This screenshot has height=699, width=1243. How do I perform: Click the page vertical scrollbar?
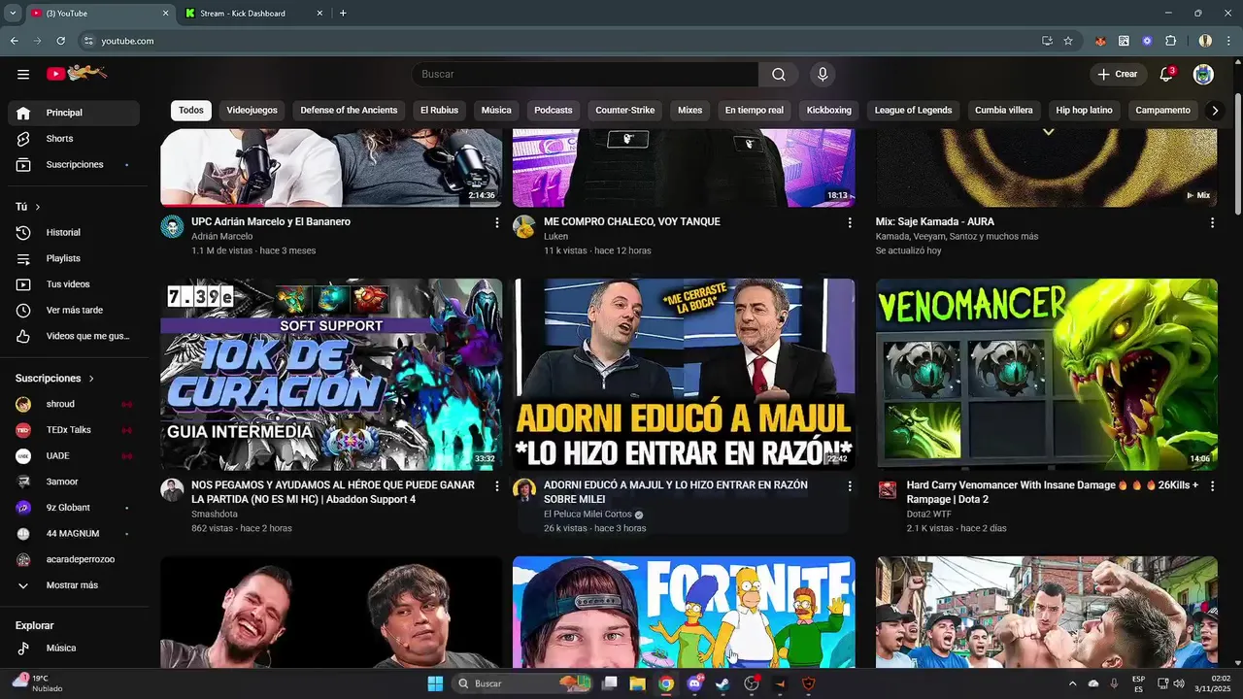coord(1237,155)
